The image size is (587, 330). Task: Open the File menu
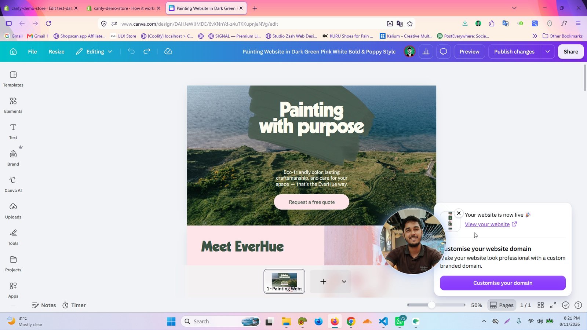click(x=32, y=52)
